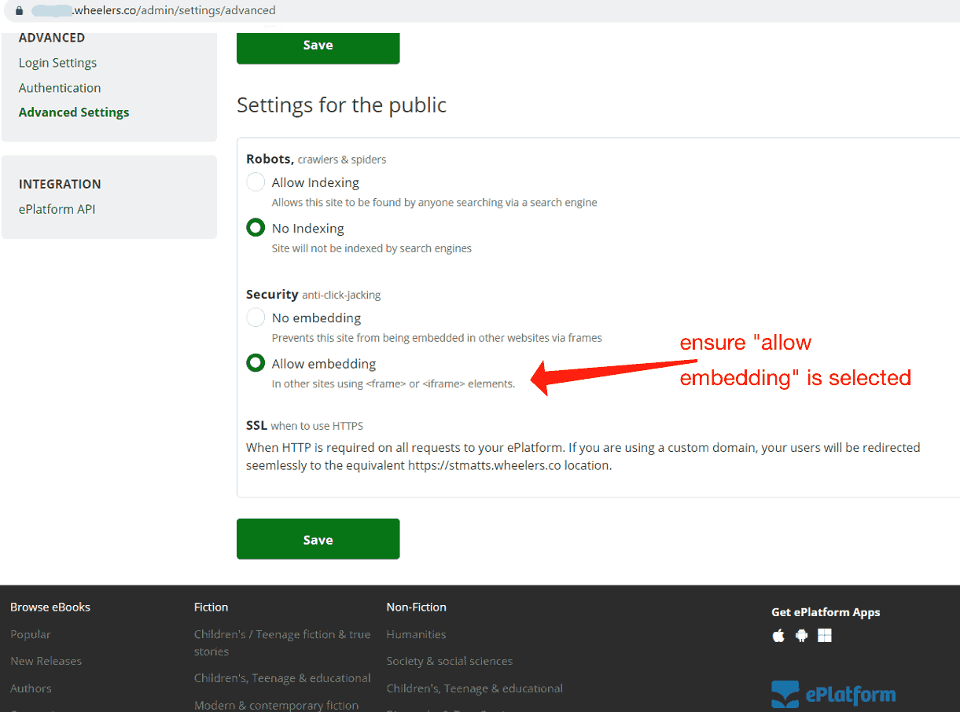Click the ePlatform logo in footer
960x712 pixels.
click(x=833, y=695)
